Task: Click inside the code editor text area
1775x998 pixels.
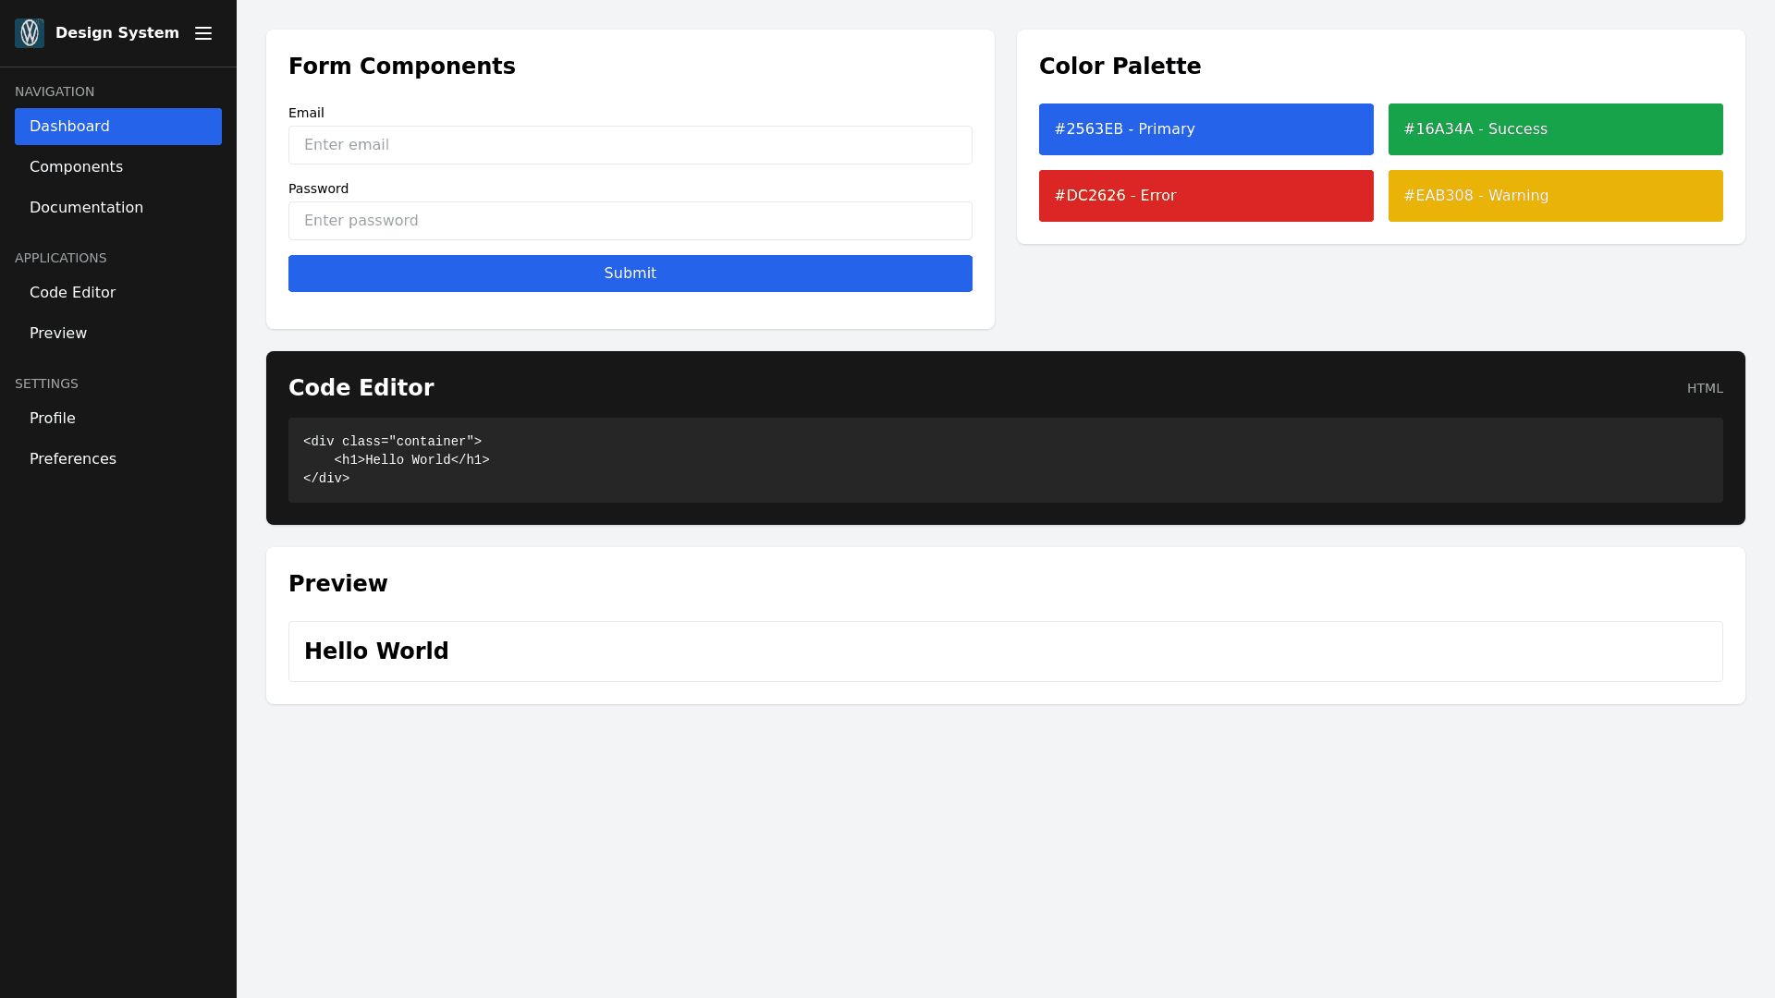Action: tap(1006, 460)
